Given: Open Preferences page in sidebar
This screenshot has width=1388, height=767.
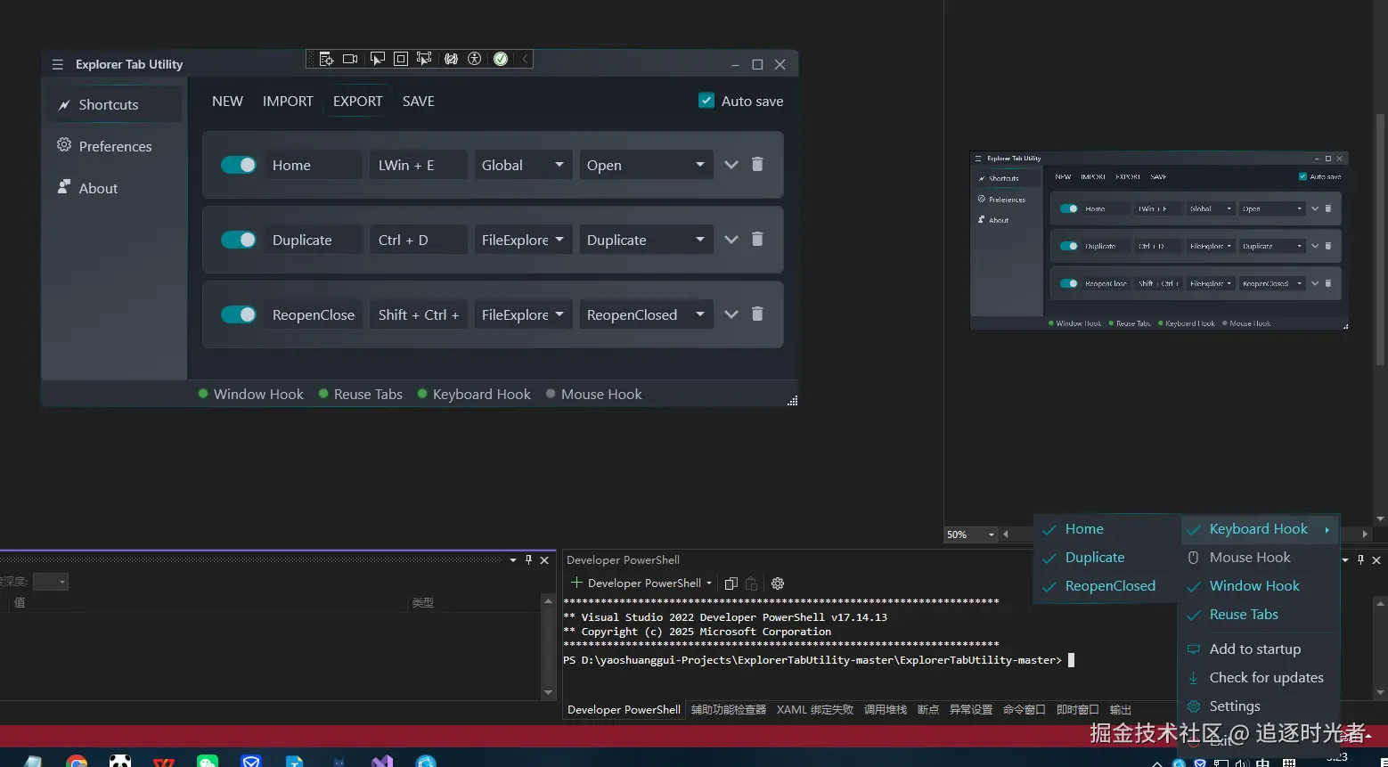Looking at the screenshot, I should pos(114,146).
